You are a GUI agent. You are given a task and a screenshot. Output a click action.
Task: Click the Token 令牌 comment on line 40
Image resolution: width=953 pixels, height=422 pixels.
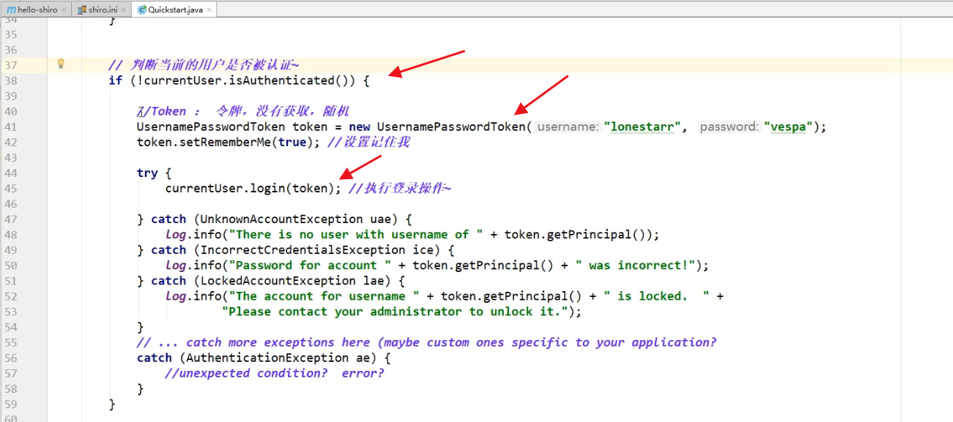coord(243,111)
